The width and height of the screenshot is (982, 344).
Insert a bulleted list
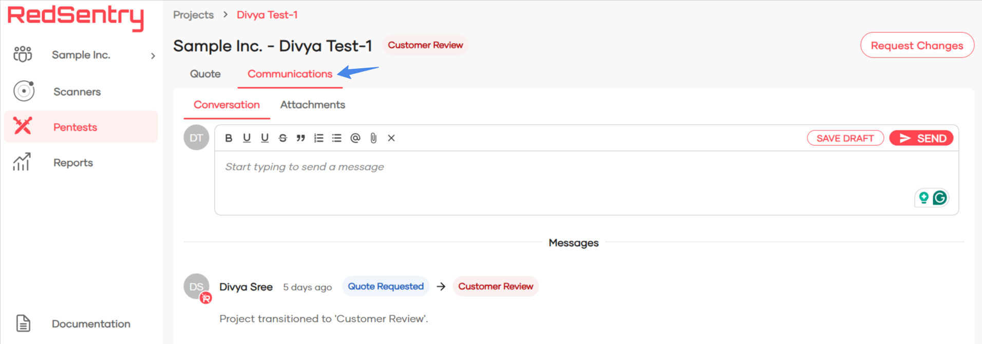coord(336,138)
